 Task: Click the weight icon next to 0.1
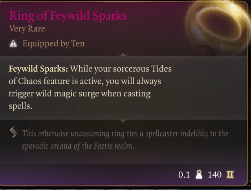[198, 174]
